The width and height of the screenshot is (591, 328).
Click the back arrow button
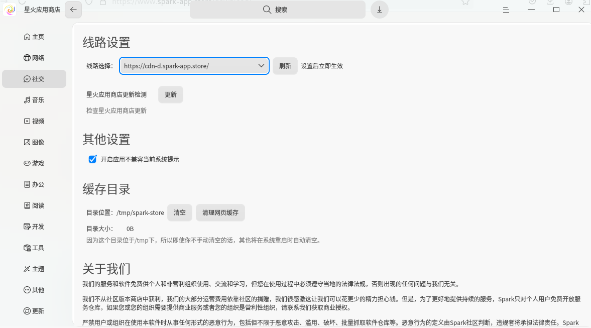[73, 10]
